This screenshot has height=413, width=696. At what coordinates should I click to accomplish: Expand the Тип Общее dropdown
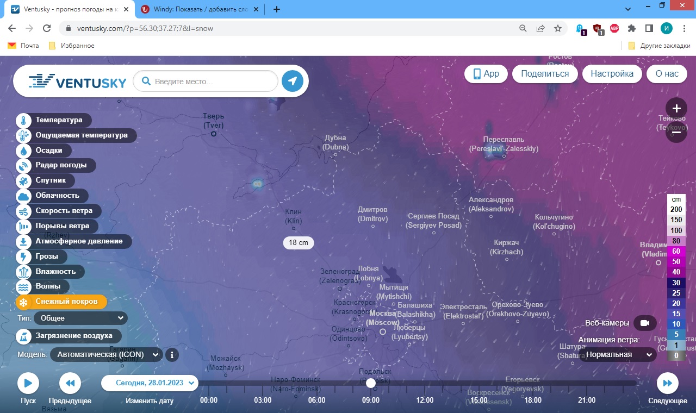click(x=80, y=318)
